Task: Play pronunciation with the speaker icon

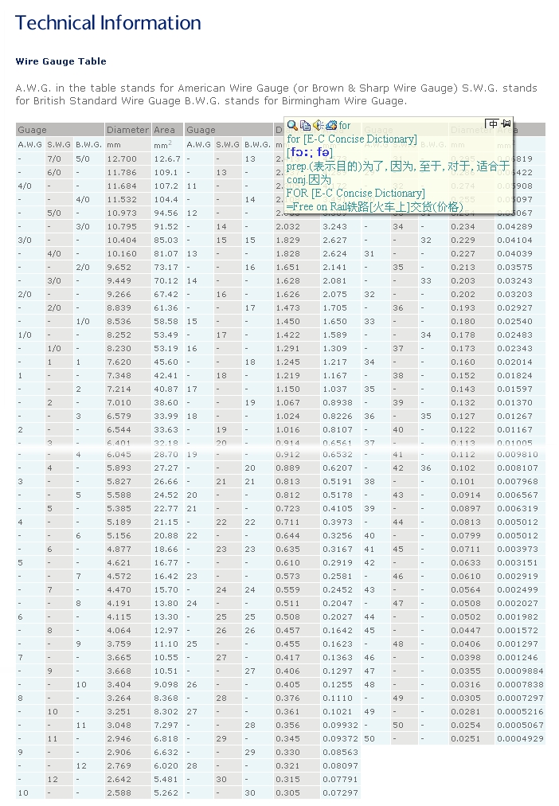Action: [318, 125]
